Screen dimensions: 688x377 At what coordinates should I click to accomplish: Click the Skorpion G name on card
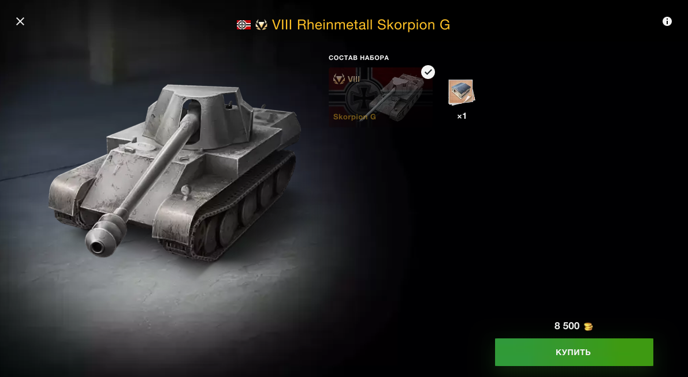click(354, 117)
